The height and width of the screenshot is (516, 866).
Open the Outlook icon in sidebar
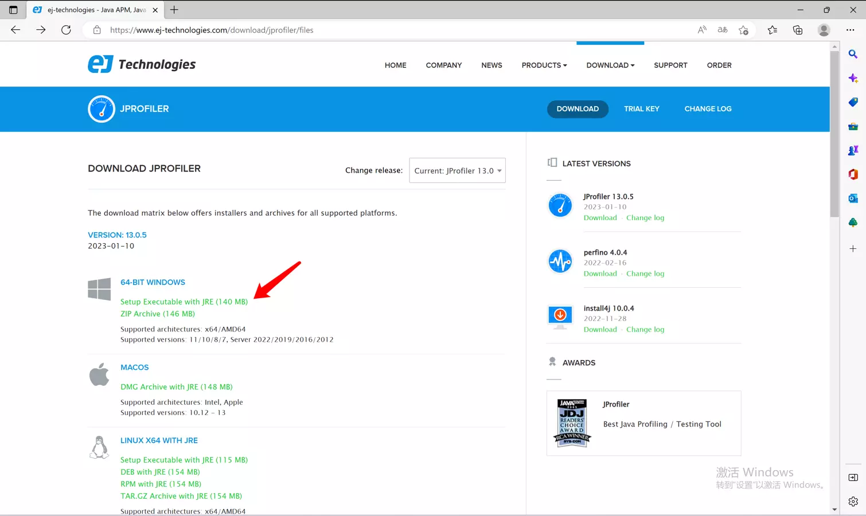point(853,198)
